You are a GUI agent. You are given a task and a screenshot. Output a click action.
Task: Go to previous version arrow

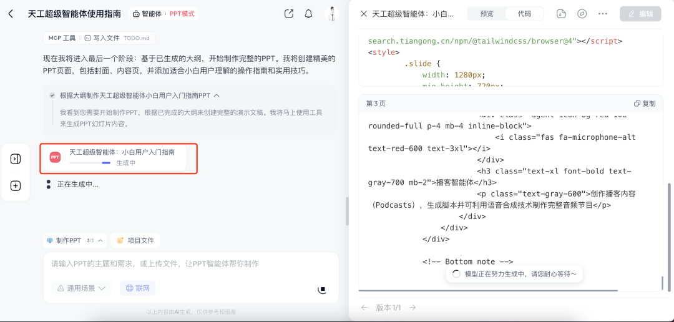(x=364, y=308)
